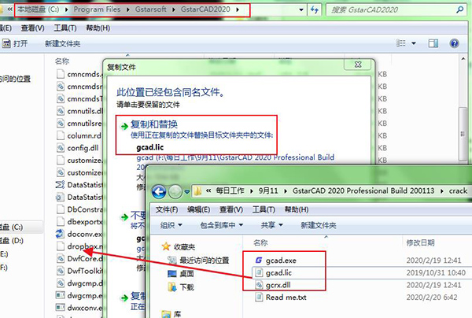This screenshot has width=472, height=318.
Task: Select the gcad.exe file in crack folder
Action: tap(276, 261)
